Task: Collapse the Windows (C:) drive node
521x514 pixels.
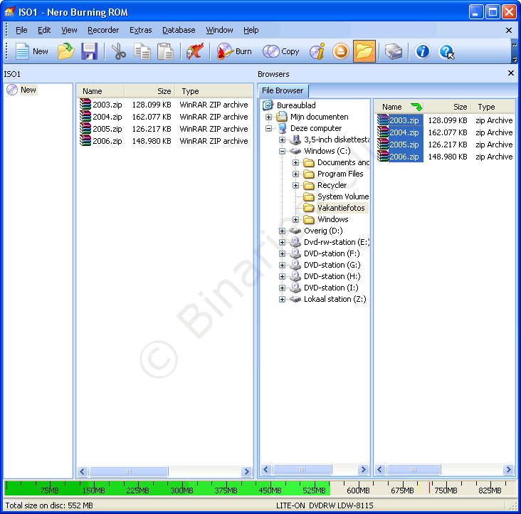Action: point(282,151)
